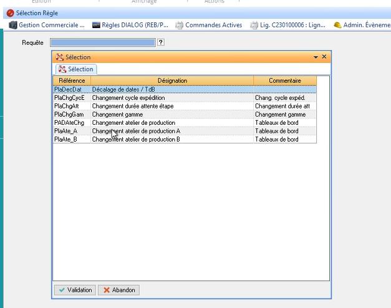This screenshot has width=391, height=308.
Task: Close the Sélection dialog panel
Action: pos(324,57)
